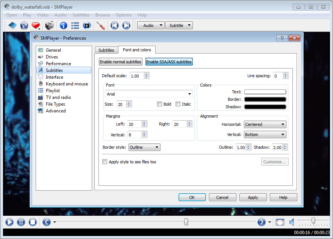This screenshot has width=333, height=239.
Task: Click the Cancel button
Action: coord(223,197)
